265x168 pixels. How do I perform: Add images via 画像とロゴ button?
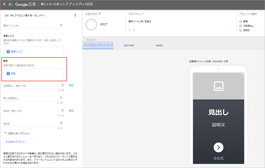point(15,52)
